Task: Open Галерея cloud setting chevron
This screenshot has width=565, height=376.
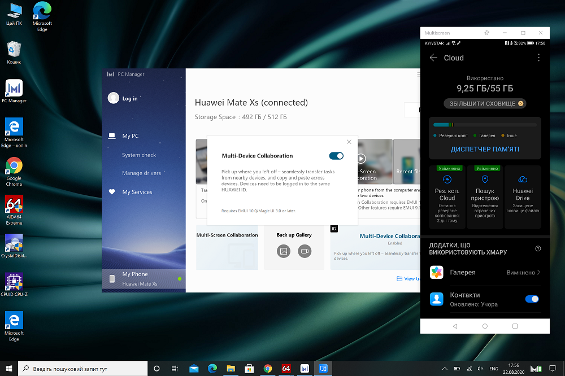Action: [x=538, y=273]
